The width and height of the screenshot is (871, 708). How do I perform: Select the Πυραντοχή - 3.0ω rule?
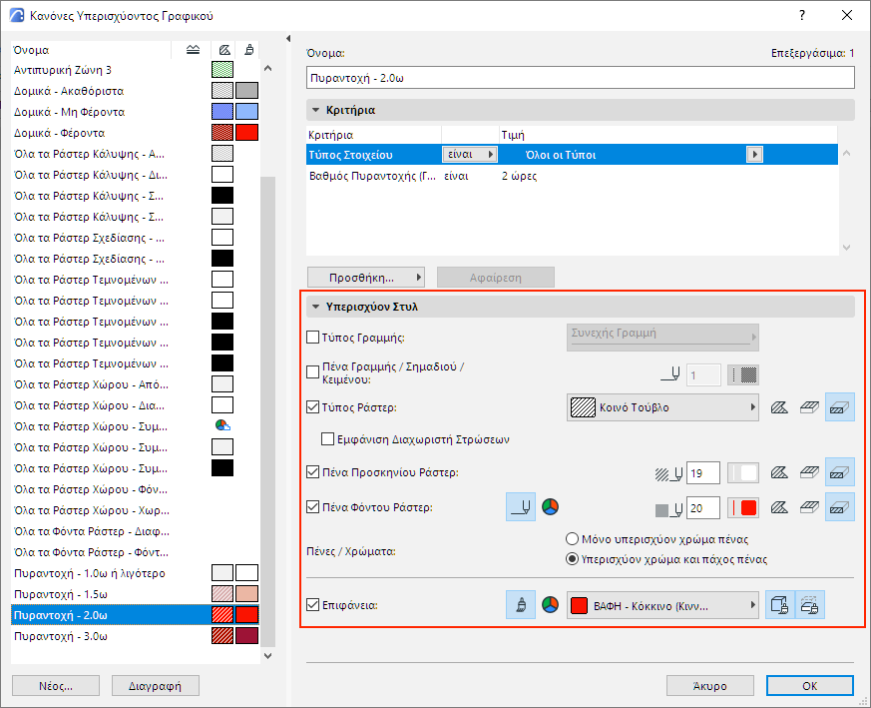point(136,636)
